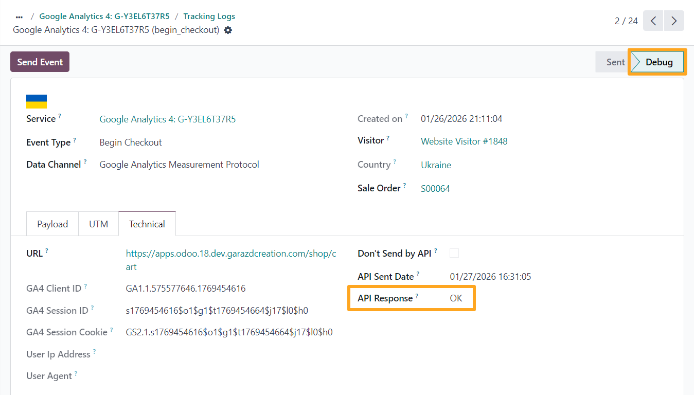
Task: Go to next record arrow
Action: 674,21
